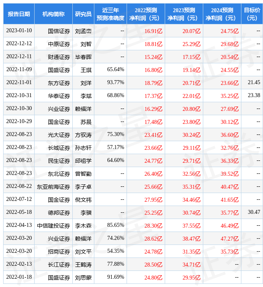Viewport: 263px width, 287px height.
Task: Click the accuracy value 65.64%
Action: tap(116, 69)
